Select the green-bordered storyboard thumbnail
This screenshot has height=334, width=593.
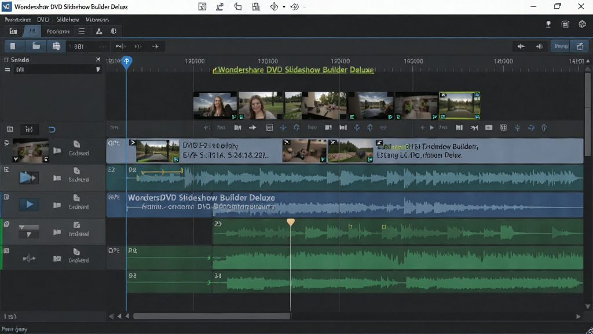tap(459, 106)
